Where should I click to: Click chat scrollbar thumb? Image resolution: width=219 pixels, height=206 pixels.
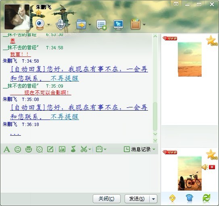(x=155, y=116)
